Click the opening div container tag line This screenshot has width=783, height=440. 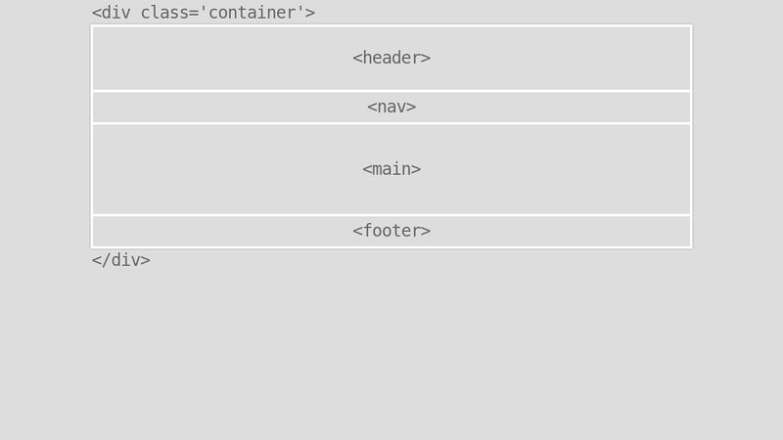click(x=203, y=13)
